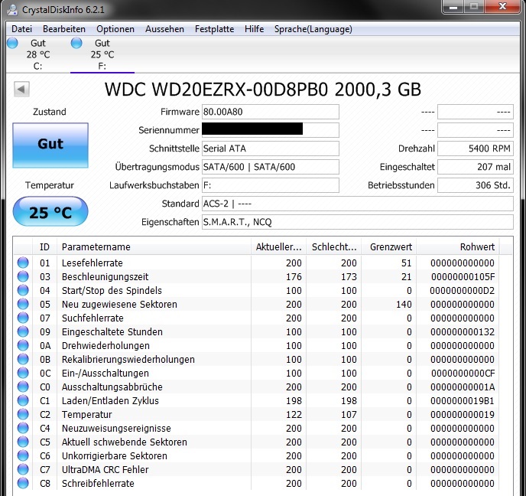Screen dimensions: 526x496
Task: Select raw value 00000000105F
Action: pos(463,277)
